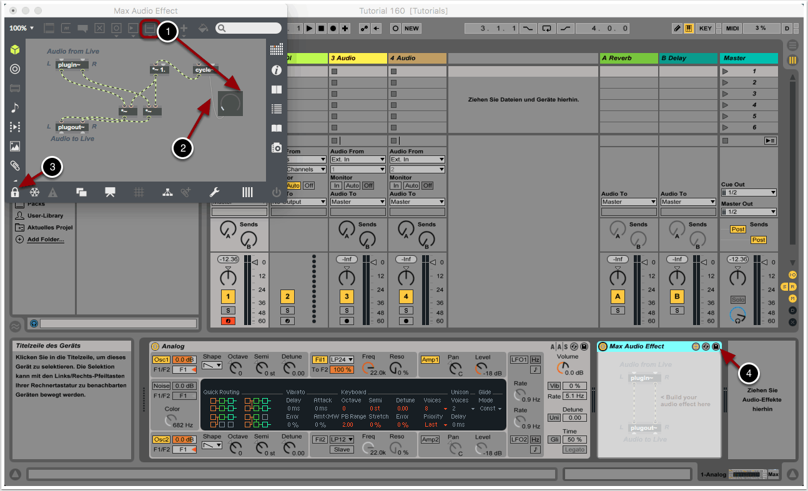Select the A Reverb track header
Viewport: 808px width, 491px height.
(x=628, y=58)
